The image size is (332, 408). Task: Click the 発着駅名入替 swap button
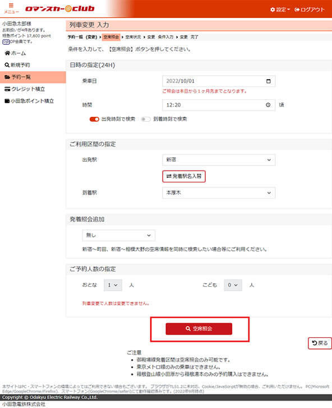click(x=184, y=176)
